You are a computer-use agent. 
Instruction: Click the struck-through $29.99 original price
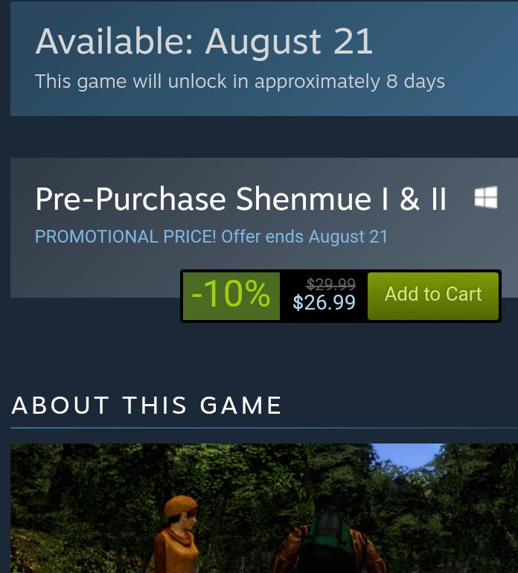coord(331,284)
